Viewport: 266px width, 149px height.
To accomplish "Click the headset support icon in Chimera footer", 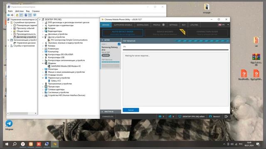I will 210,116.
